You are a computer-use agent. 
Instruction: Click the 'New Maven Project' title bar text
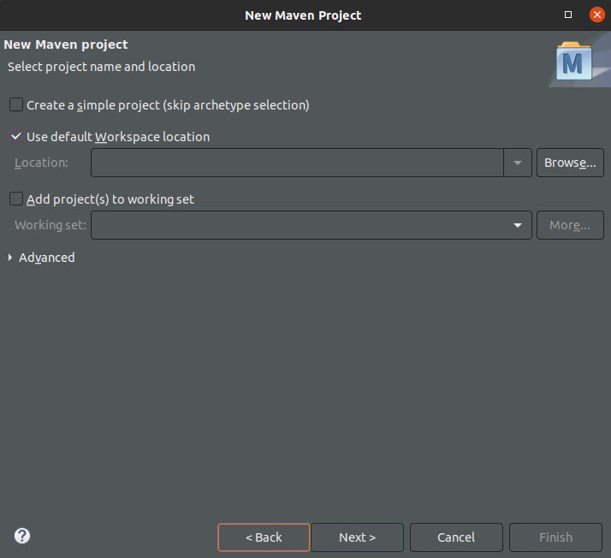point(303,15)
